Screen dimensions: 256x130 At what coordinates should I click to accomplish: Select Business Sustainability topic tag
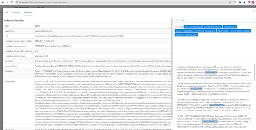coord(184,31)
